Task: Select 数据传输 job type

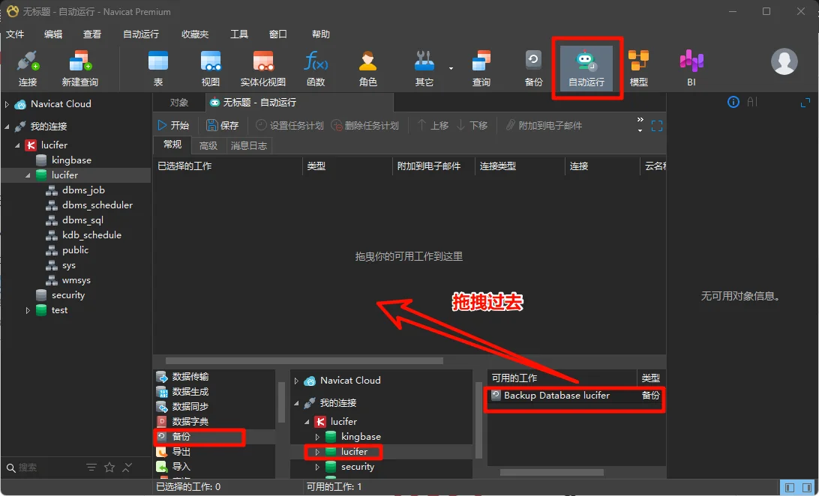Action: [x=215, y=377]
